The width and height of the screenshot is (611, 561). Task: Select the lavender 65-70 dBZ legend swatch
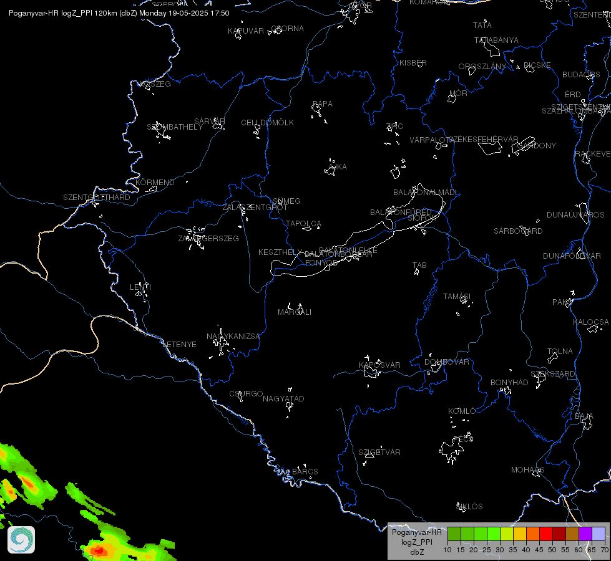[599, 534]
